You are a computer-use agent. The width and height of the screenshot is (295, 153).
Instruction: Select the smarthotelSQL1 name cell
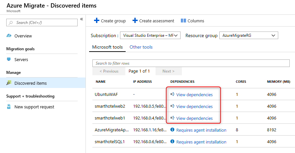[110, 142]
